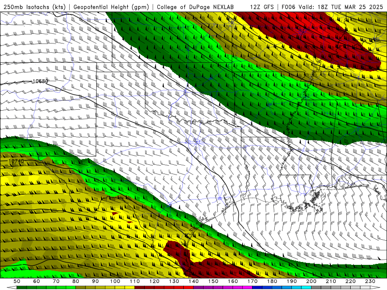The width and height of the screenshot is (387, 290).
Task: Click the '12Z GFS' model run label
Action: coord(262,7)
